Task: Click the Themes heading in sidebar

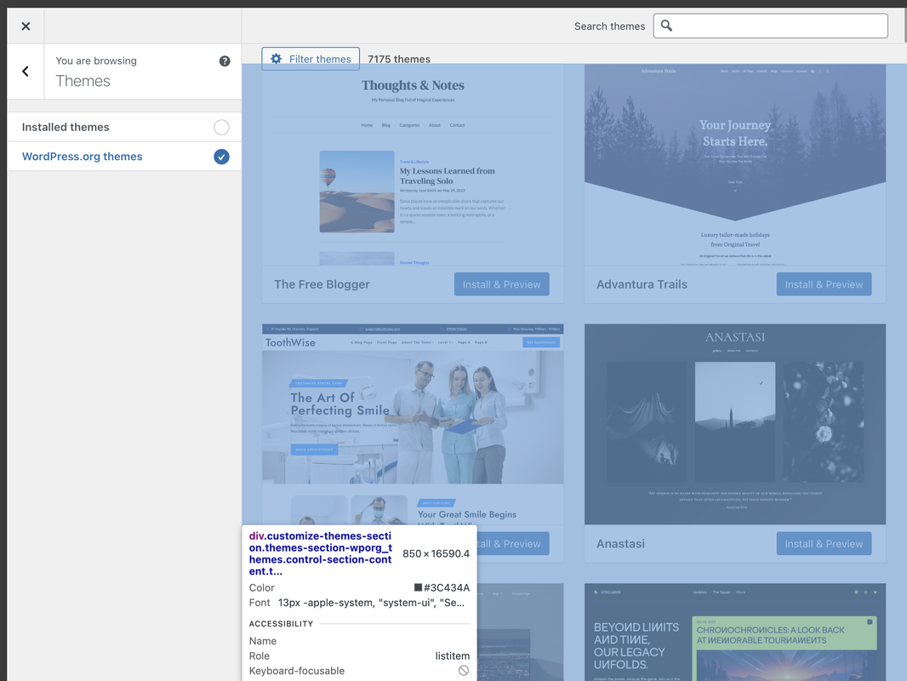Action: (x=83, y=81)
